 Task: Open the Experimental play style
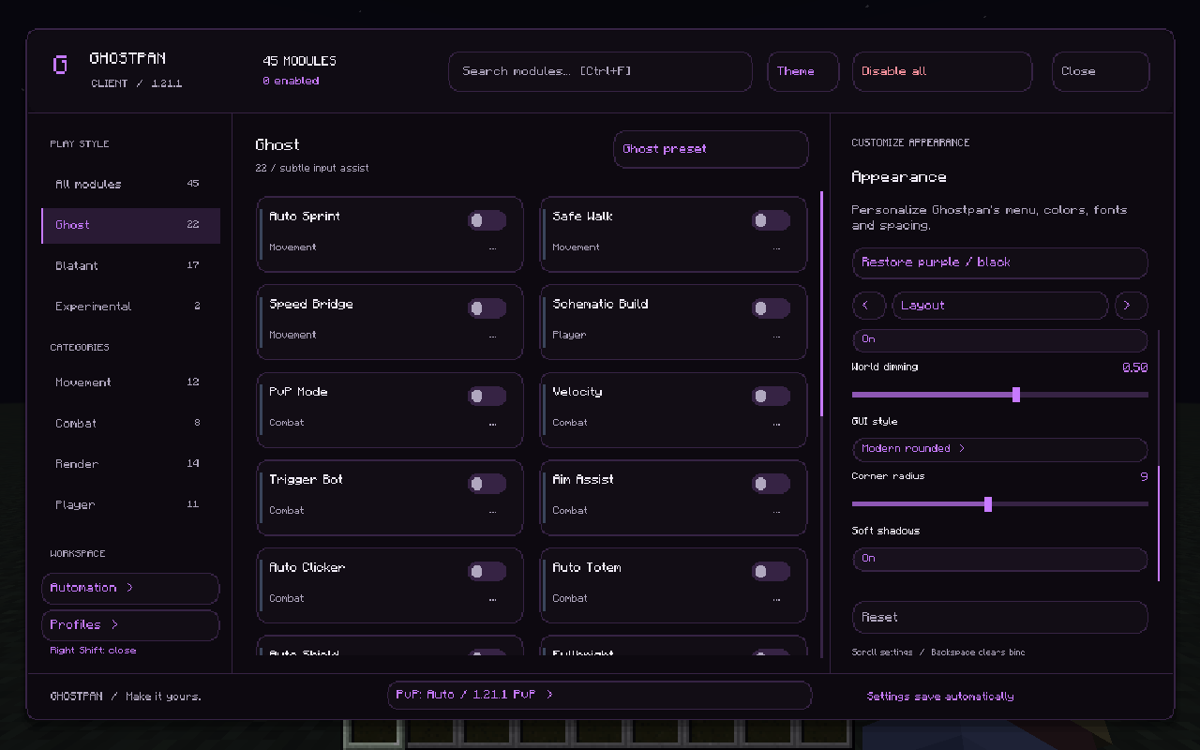click(130, 307)
